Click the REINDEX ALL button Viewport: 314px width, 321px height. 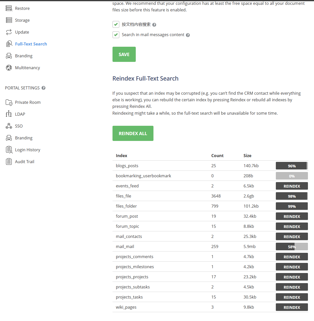pyautogui.click(x=133, y=133)
